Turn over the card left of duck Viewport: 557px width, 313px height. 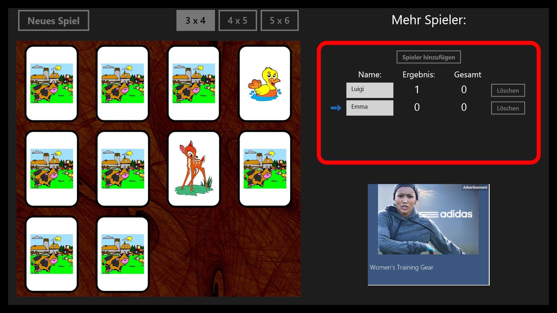coord(194,83)
